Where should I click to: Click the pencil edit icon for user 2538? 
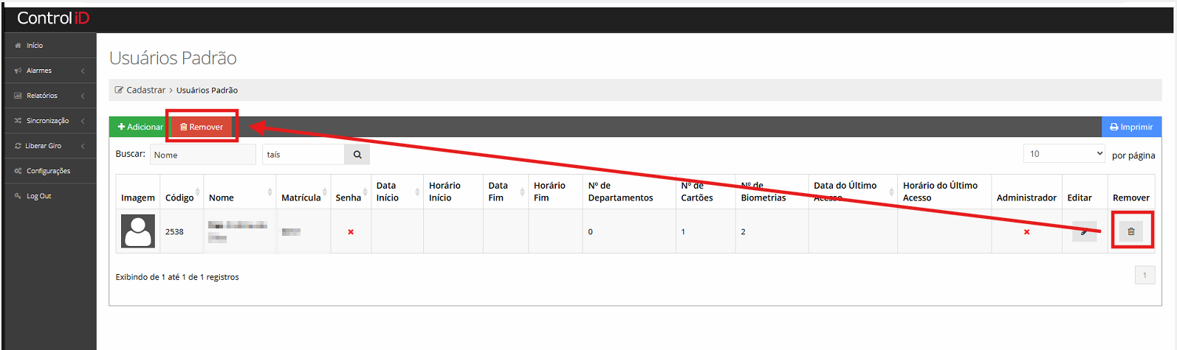click(1083, 231)
